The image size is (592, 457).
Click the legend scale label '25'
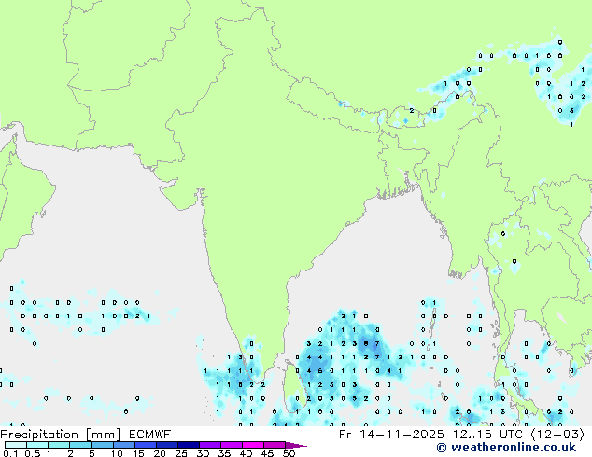click(x=181, y=453)
